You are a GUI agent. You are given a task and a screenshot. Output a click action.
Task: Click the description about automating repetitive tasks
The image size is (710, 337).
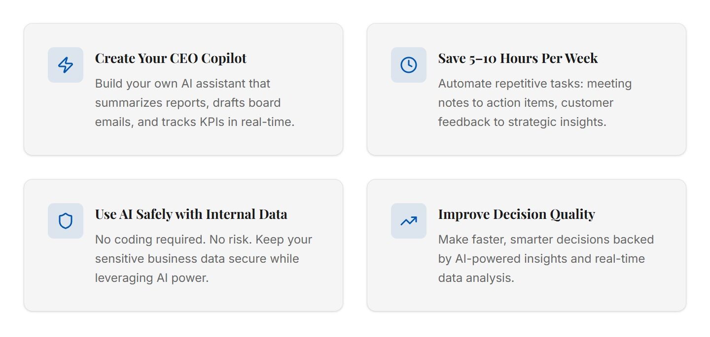point(534,103)
